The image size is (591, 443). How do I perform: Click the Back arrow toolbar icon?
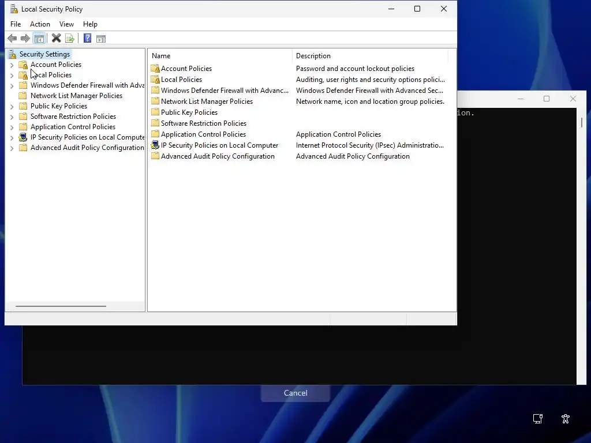tap(12, 39)
